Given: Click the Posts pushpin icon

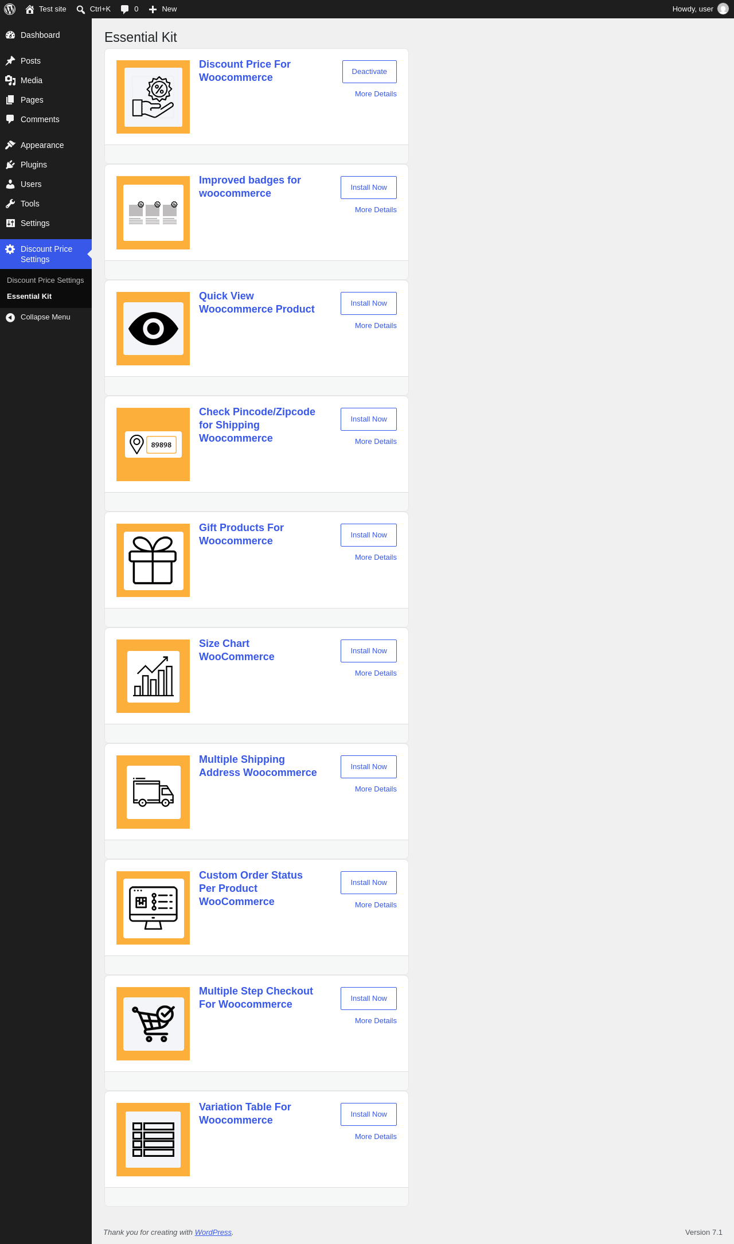Looking at the screenshot, I should 10,61.
